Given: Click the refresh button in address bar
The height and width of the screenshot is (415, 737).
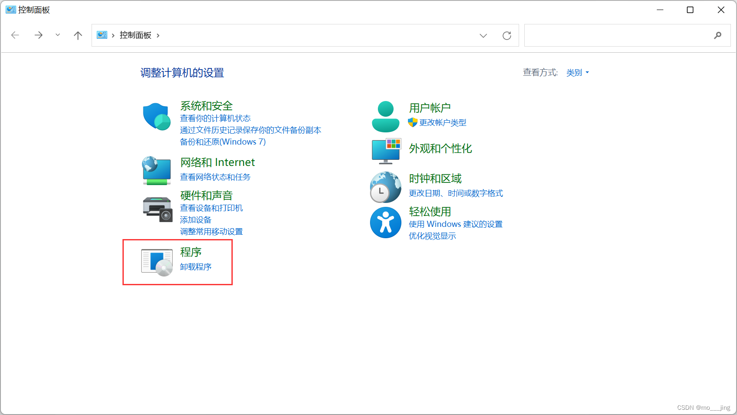Looking at the screenshot, I should coord(506,35).
